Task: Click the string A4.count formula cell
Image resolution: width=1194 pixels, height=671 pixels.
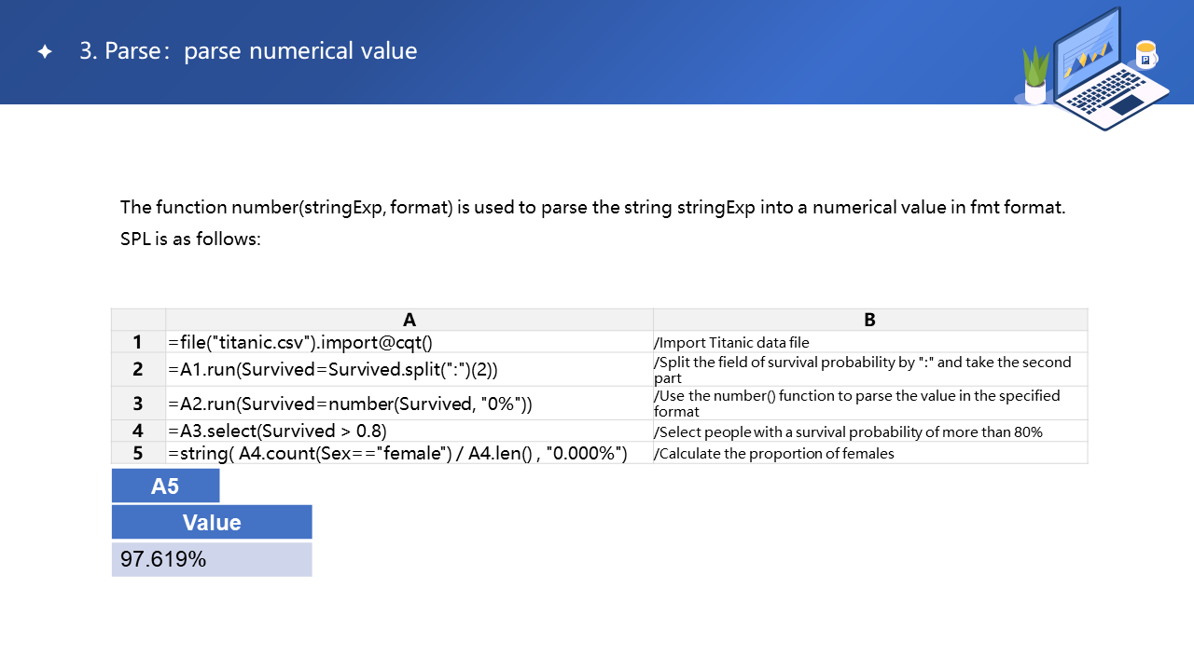Action: 397,453
